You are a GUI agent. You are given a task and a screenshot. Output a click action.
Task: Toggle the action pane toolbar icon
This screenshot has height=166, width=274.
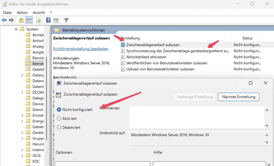(x=56, y=20)
